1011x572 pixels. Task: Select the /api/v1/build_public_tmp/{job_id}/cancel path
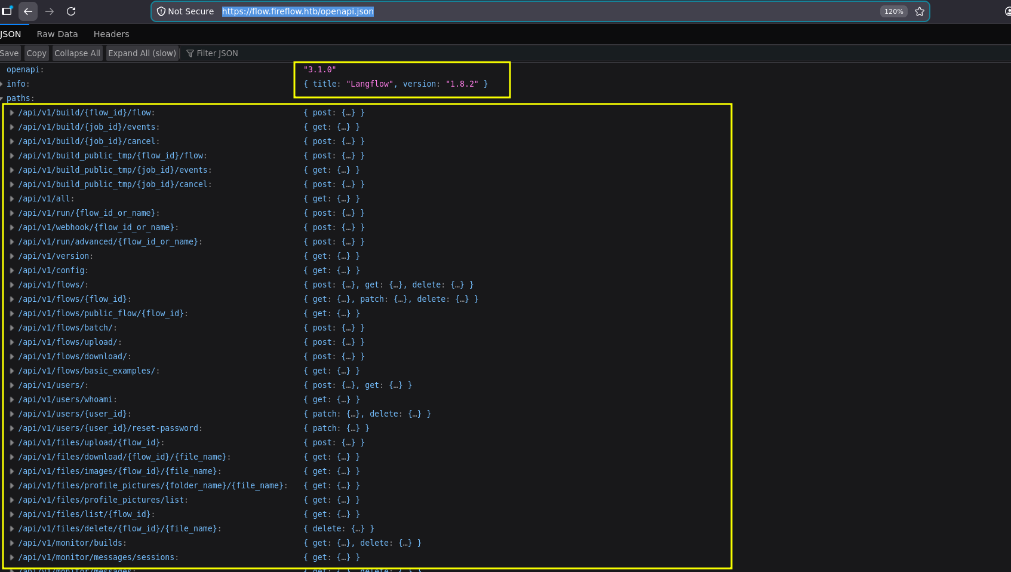(115, 184)
